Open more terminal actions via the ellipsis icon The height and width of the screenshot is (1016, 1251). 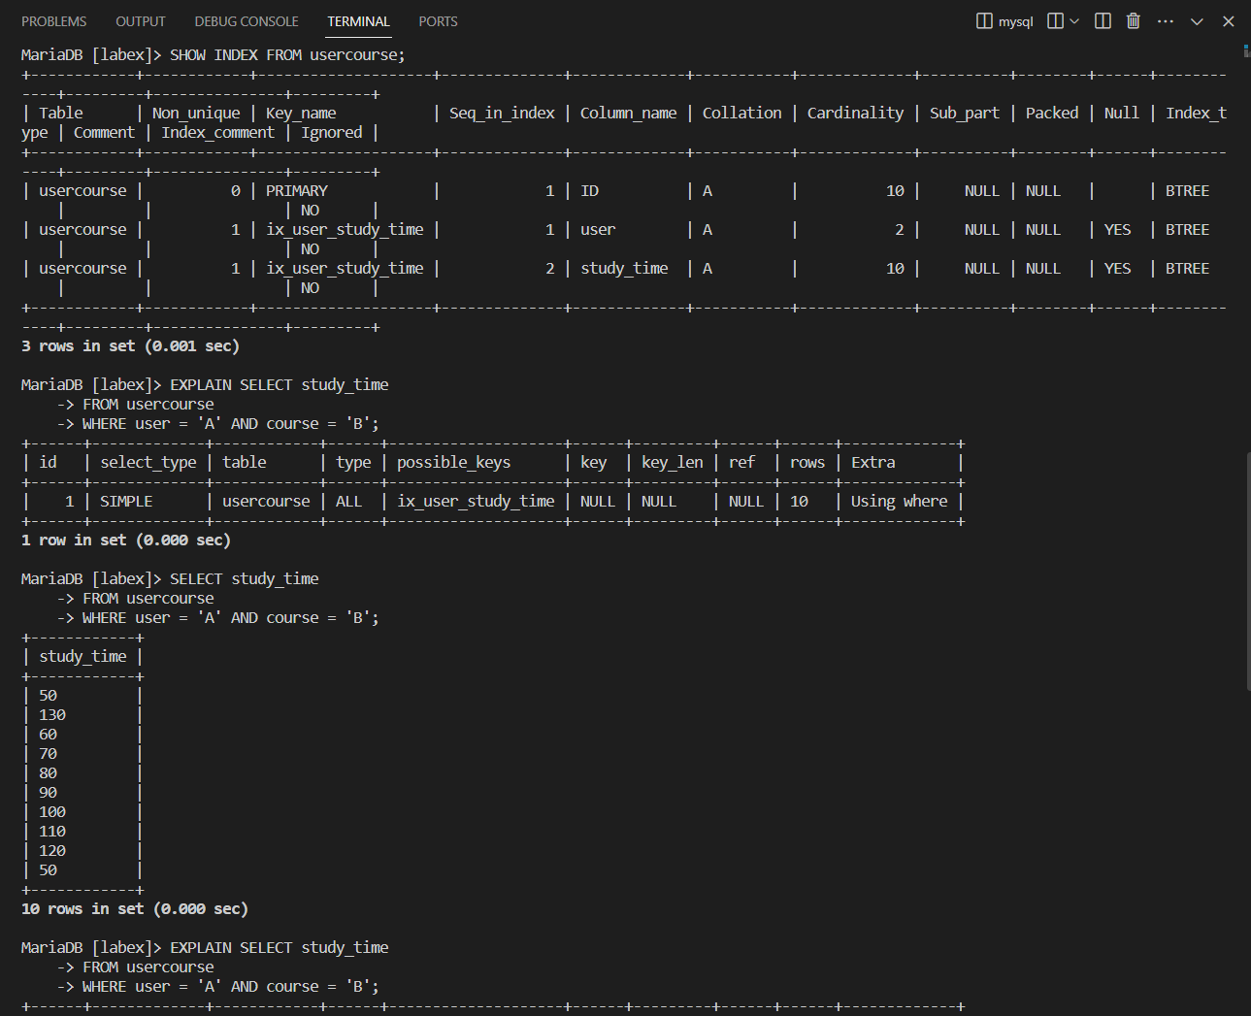click(x=1165, y=20)
